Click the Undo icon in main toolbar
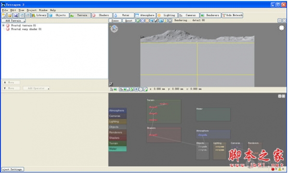 (22, 15)
